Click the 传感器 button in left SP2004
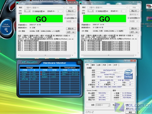The width and height of the screenshot is (152, 114). 71,21
